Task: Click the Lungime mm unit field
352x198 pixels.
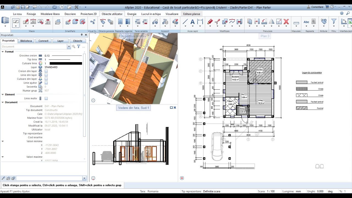Action: [x=298, y=191]
